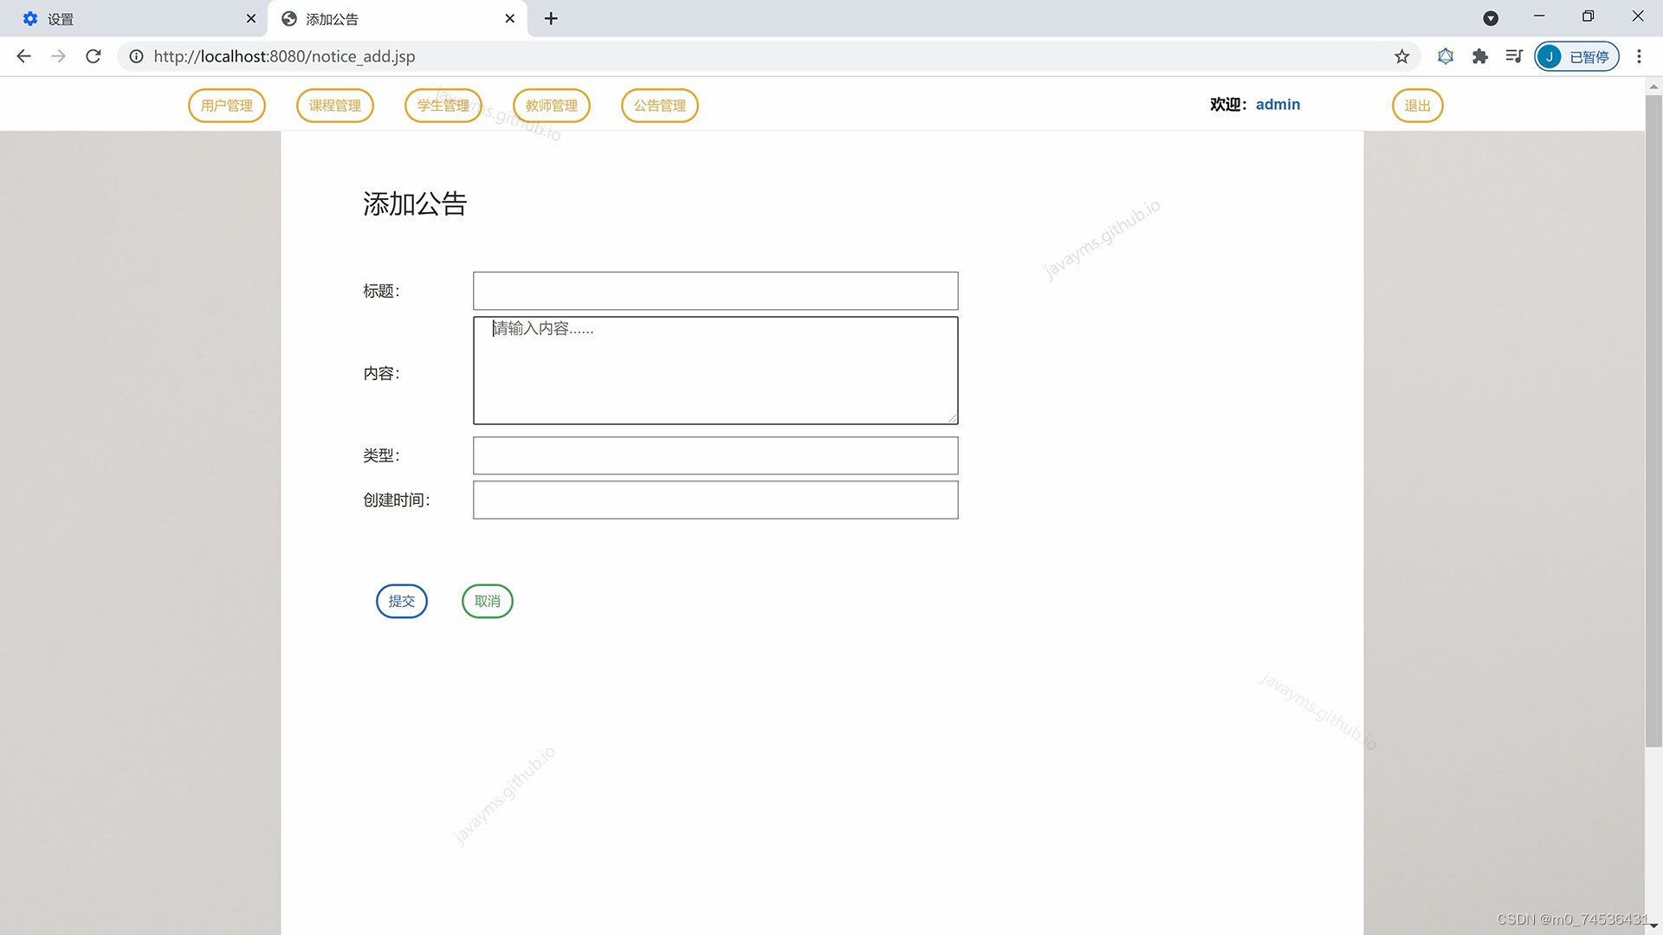Screen dimensions: 1663x935
Task: Submit the form with 提交
Action: (x=402, y=601)
